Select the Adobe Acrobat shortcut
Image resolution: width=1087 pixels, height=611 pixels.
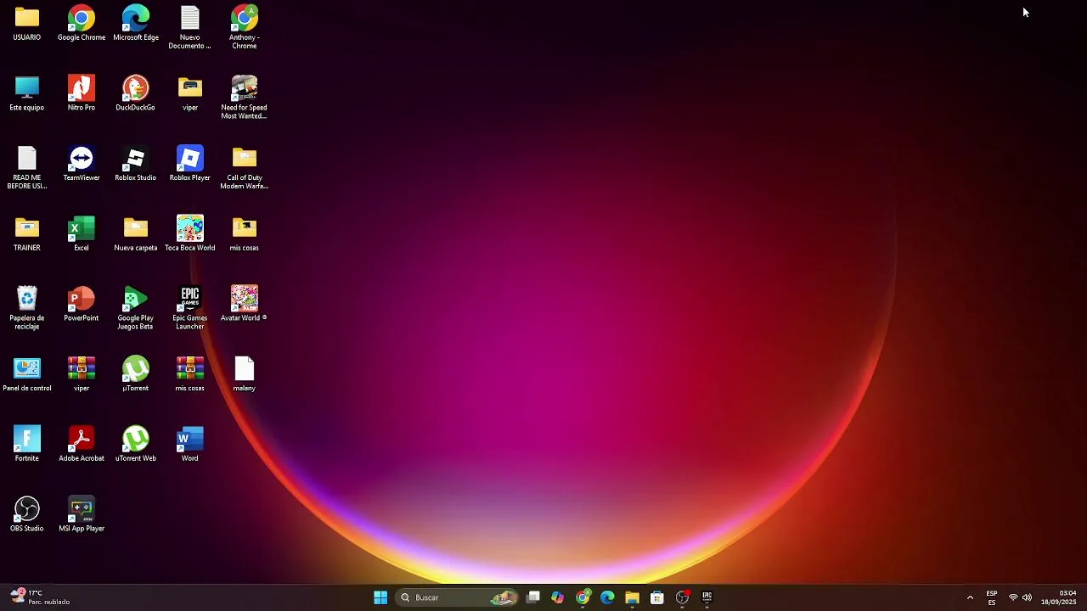82,445
